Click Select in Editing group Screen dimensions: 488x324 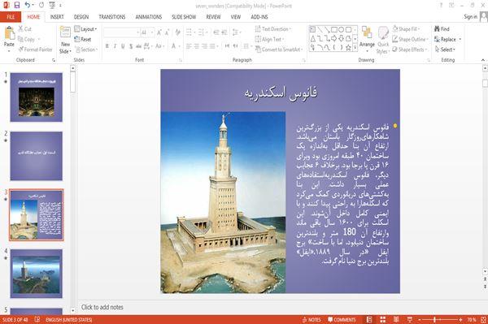[445, 50]
